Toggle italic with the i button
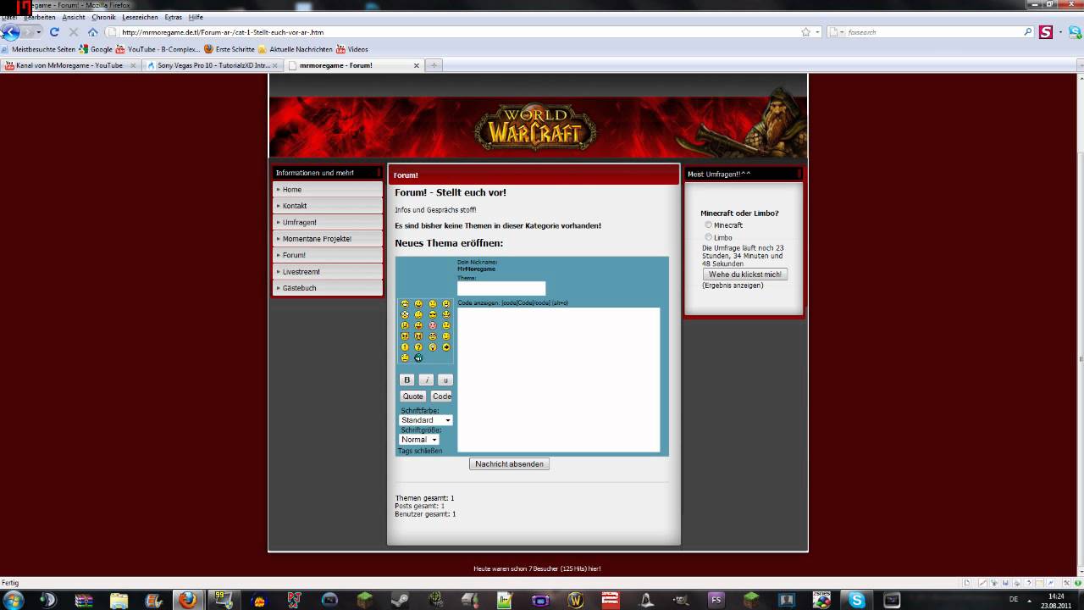 point(426,380)
